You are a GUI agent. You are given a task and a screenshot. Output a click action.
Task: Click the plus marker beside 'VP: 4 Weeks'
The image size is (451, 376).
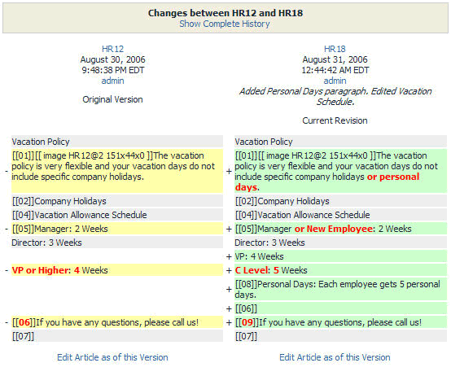(229, 256)
